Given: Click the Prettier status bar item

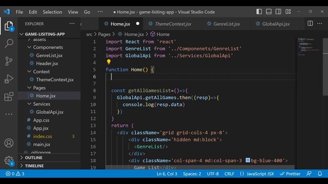Looking at the screenshot, I should [x=290, y=174].
